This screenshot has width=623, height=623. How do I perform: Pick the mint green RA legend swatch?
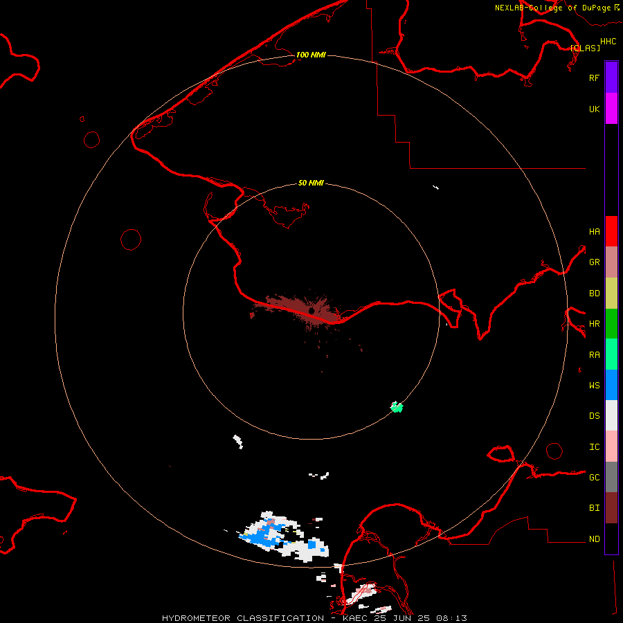click(x=611, y=354)
